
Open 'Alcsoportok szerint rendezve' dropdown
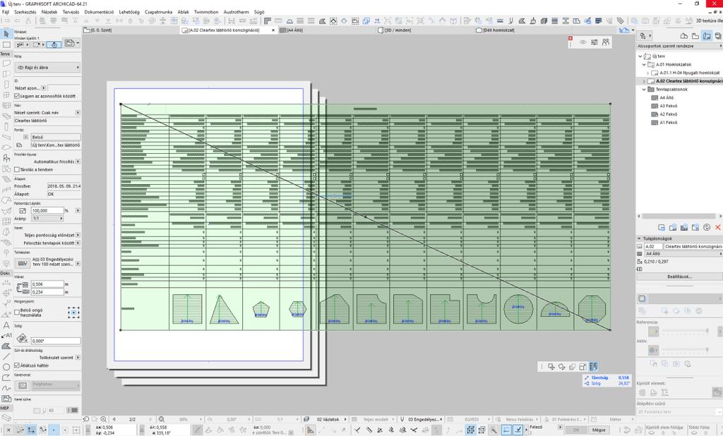[x=679, y=46]
